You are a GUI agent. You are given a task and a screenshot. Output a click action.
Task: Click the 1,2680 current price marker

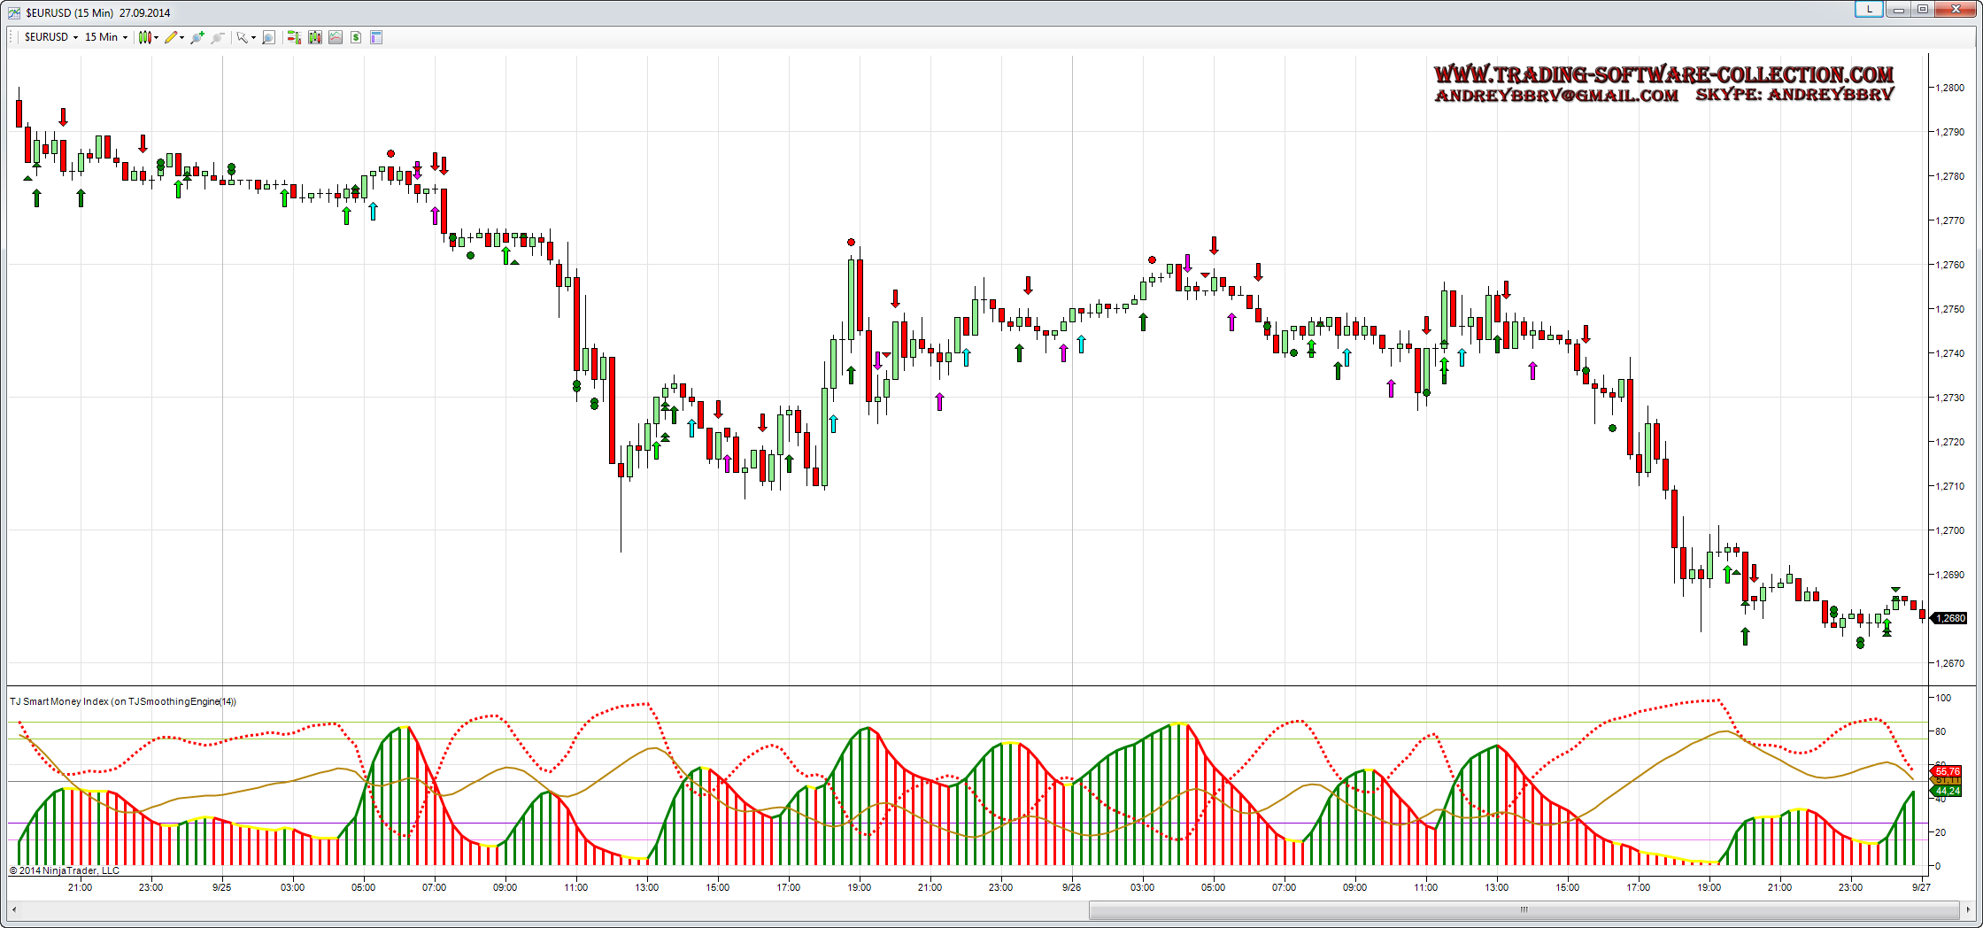point(1950,618)
